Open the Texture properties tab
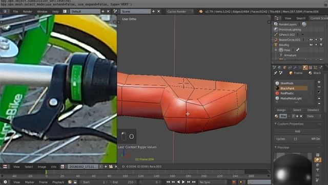The image size is (328, 185). (311, 67)
